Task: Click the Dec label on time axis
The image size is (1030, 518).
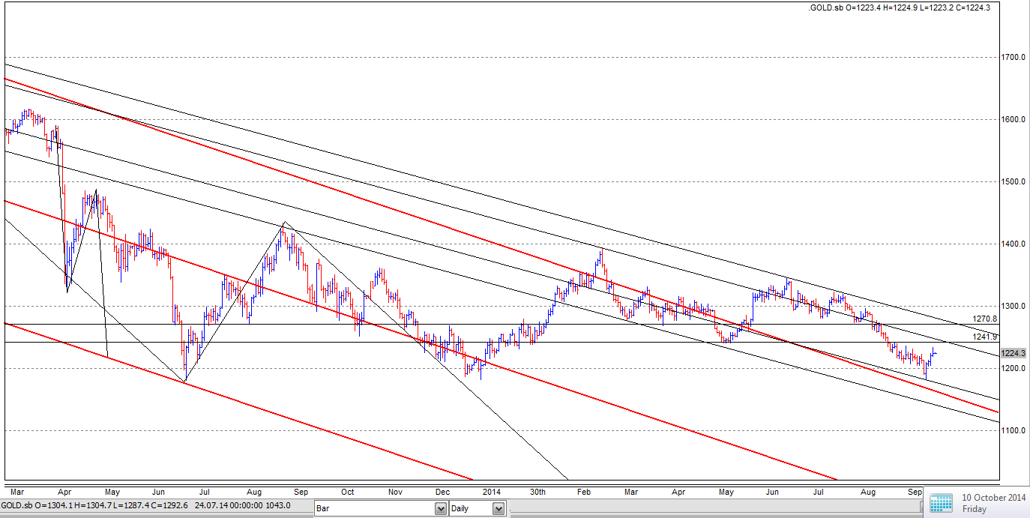Action: [x=442, y=492]
